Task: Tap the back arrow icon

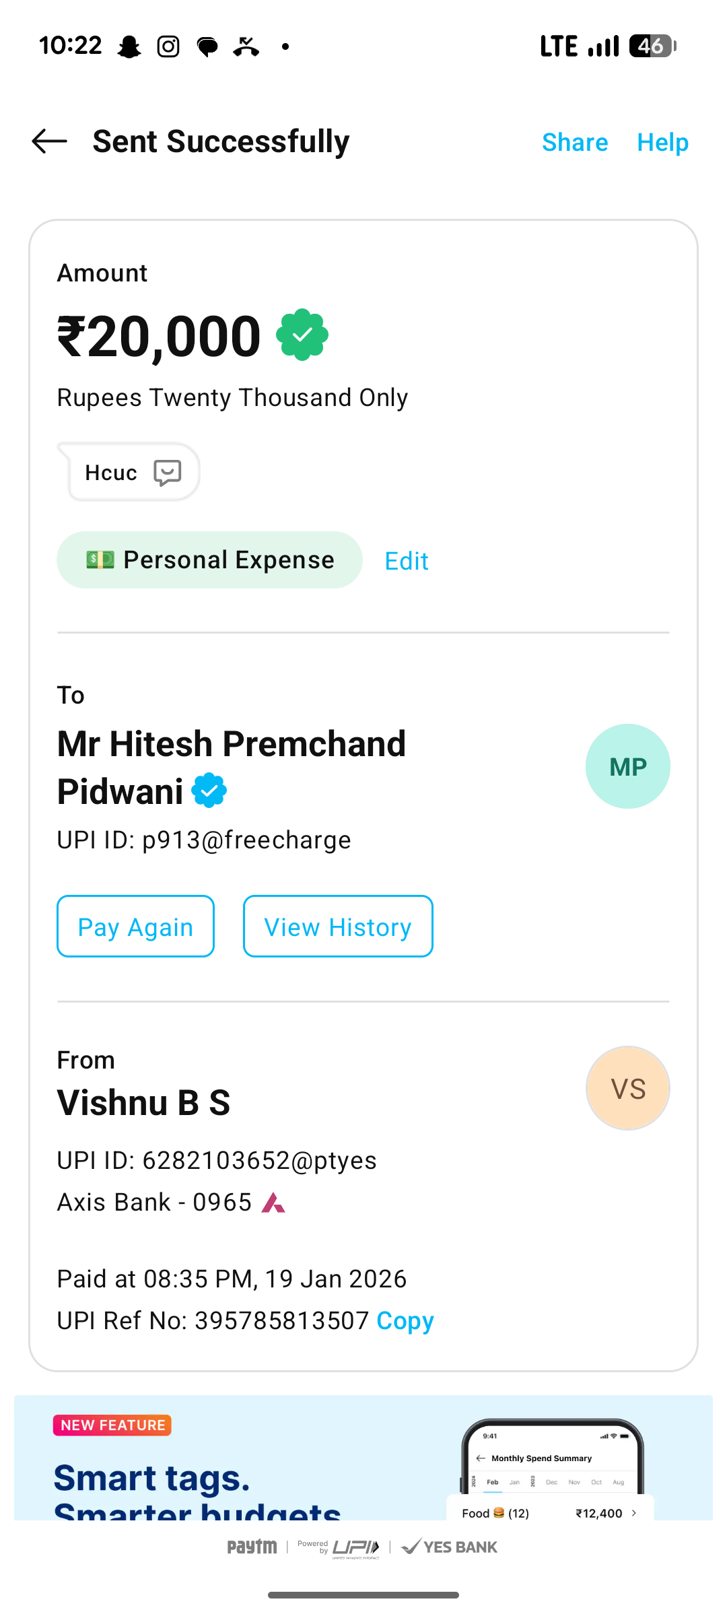Action: (x=50, y=141)
